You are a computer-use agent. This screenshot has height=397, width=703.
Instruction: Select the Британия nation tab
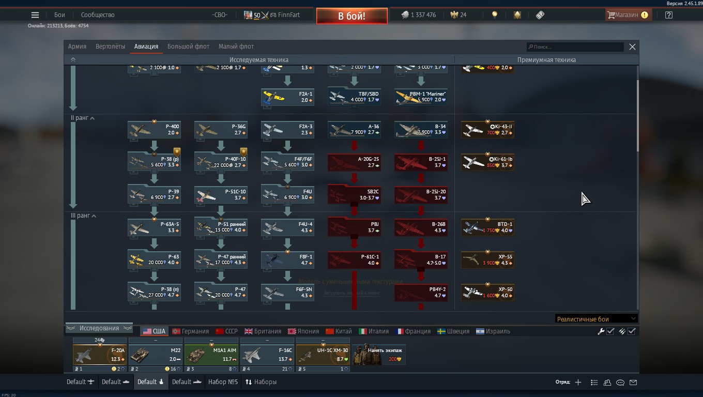[x=263, y=331]
